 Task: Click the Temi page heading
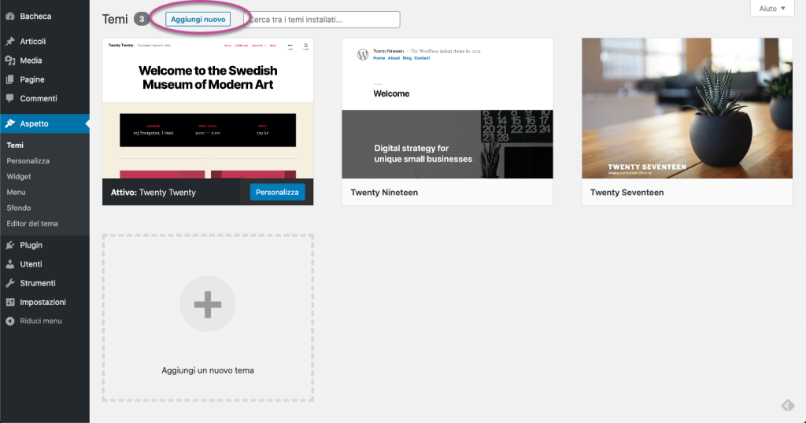115,19
